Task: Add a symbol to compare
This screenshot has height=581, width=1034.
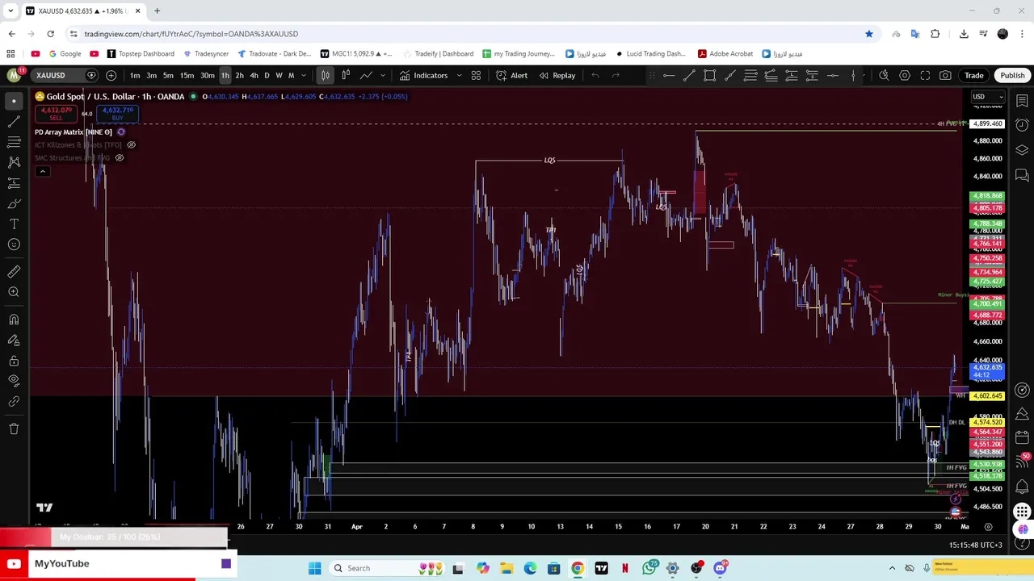Action: point(111,75)
